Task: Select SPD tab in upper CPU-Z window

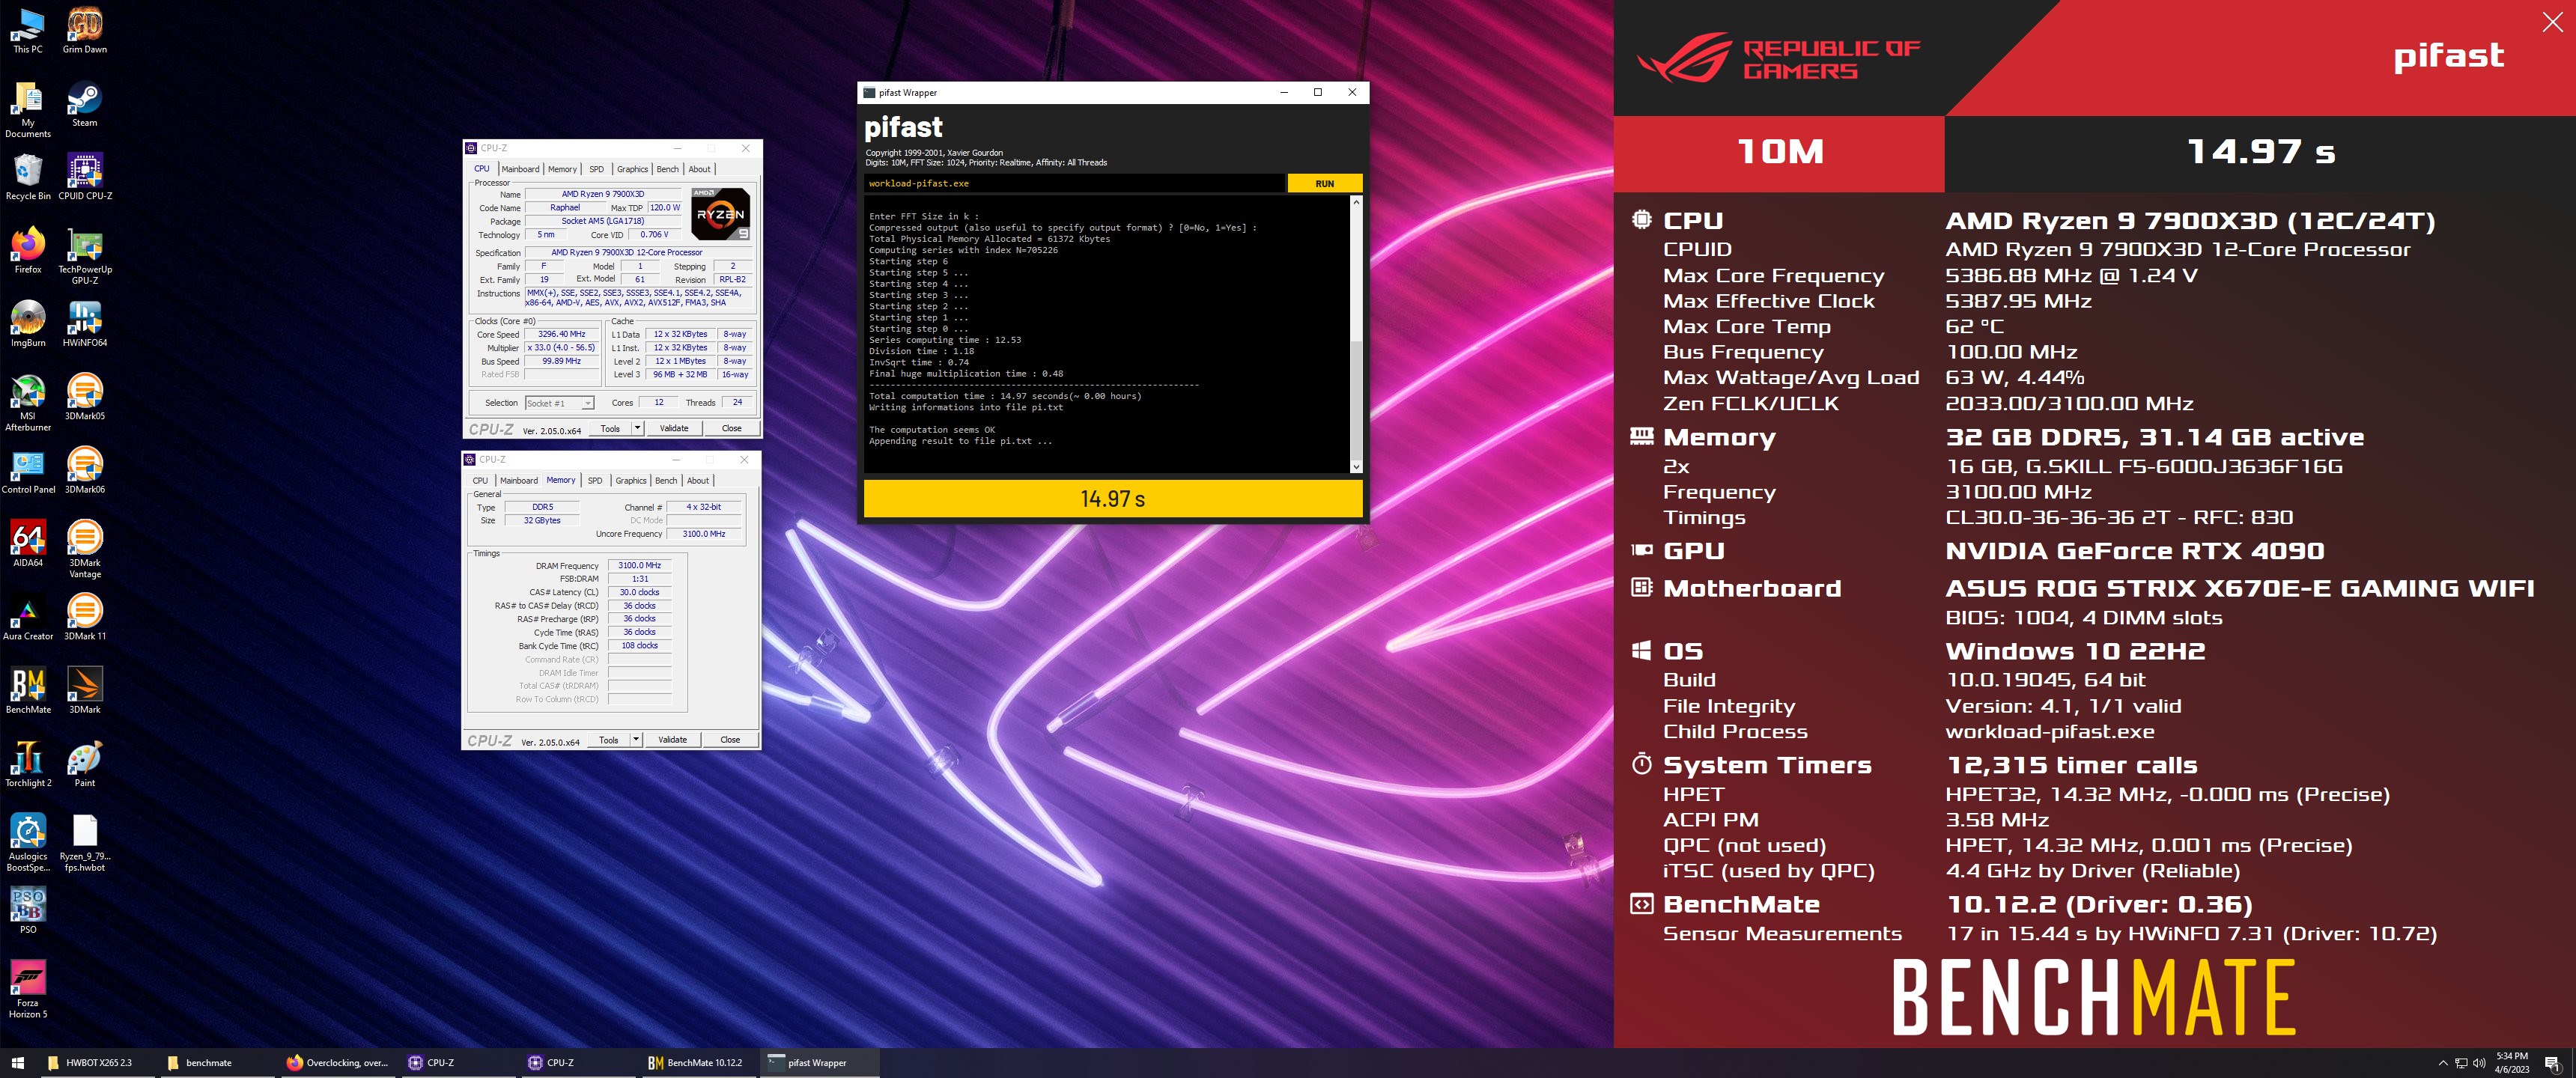Action: tap(597, 169)
